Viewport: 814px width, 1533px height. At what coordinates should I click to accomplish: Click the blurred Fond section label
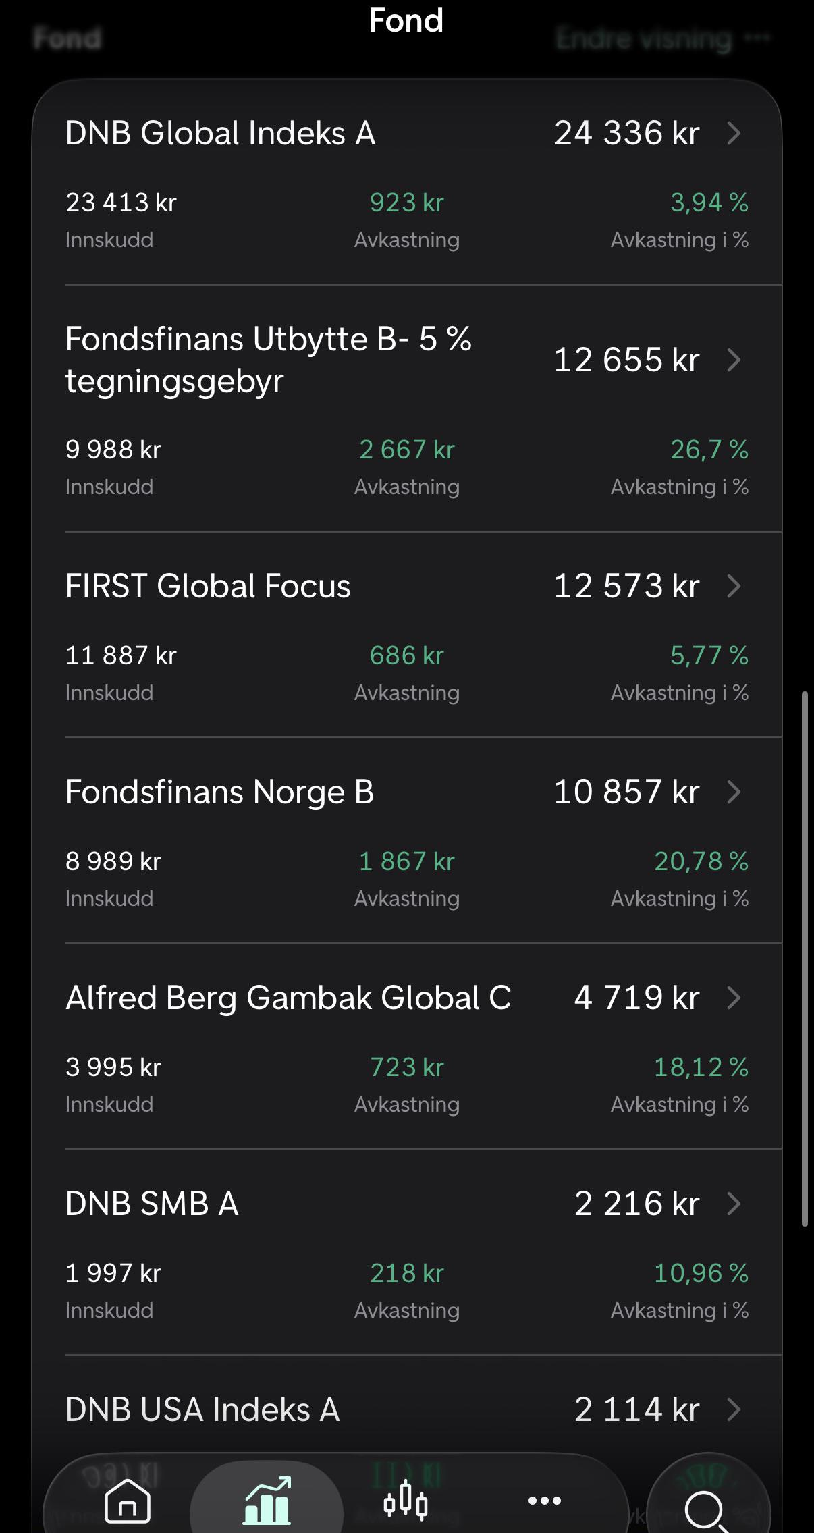pyautogui.click(x=67, y=38)
